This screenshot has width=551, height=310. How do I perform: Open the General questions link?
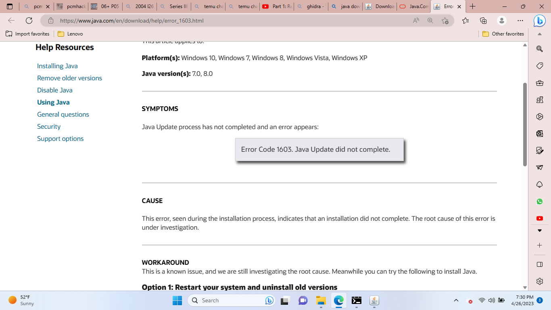coord(63,114)
